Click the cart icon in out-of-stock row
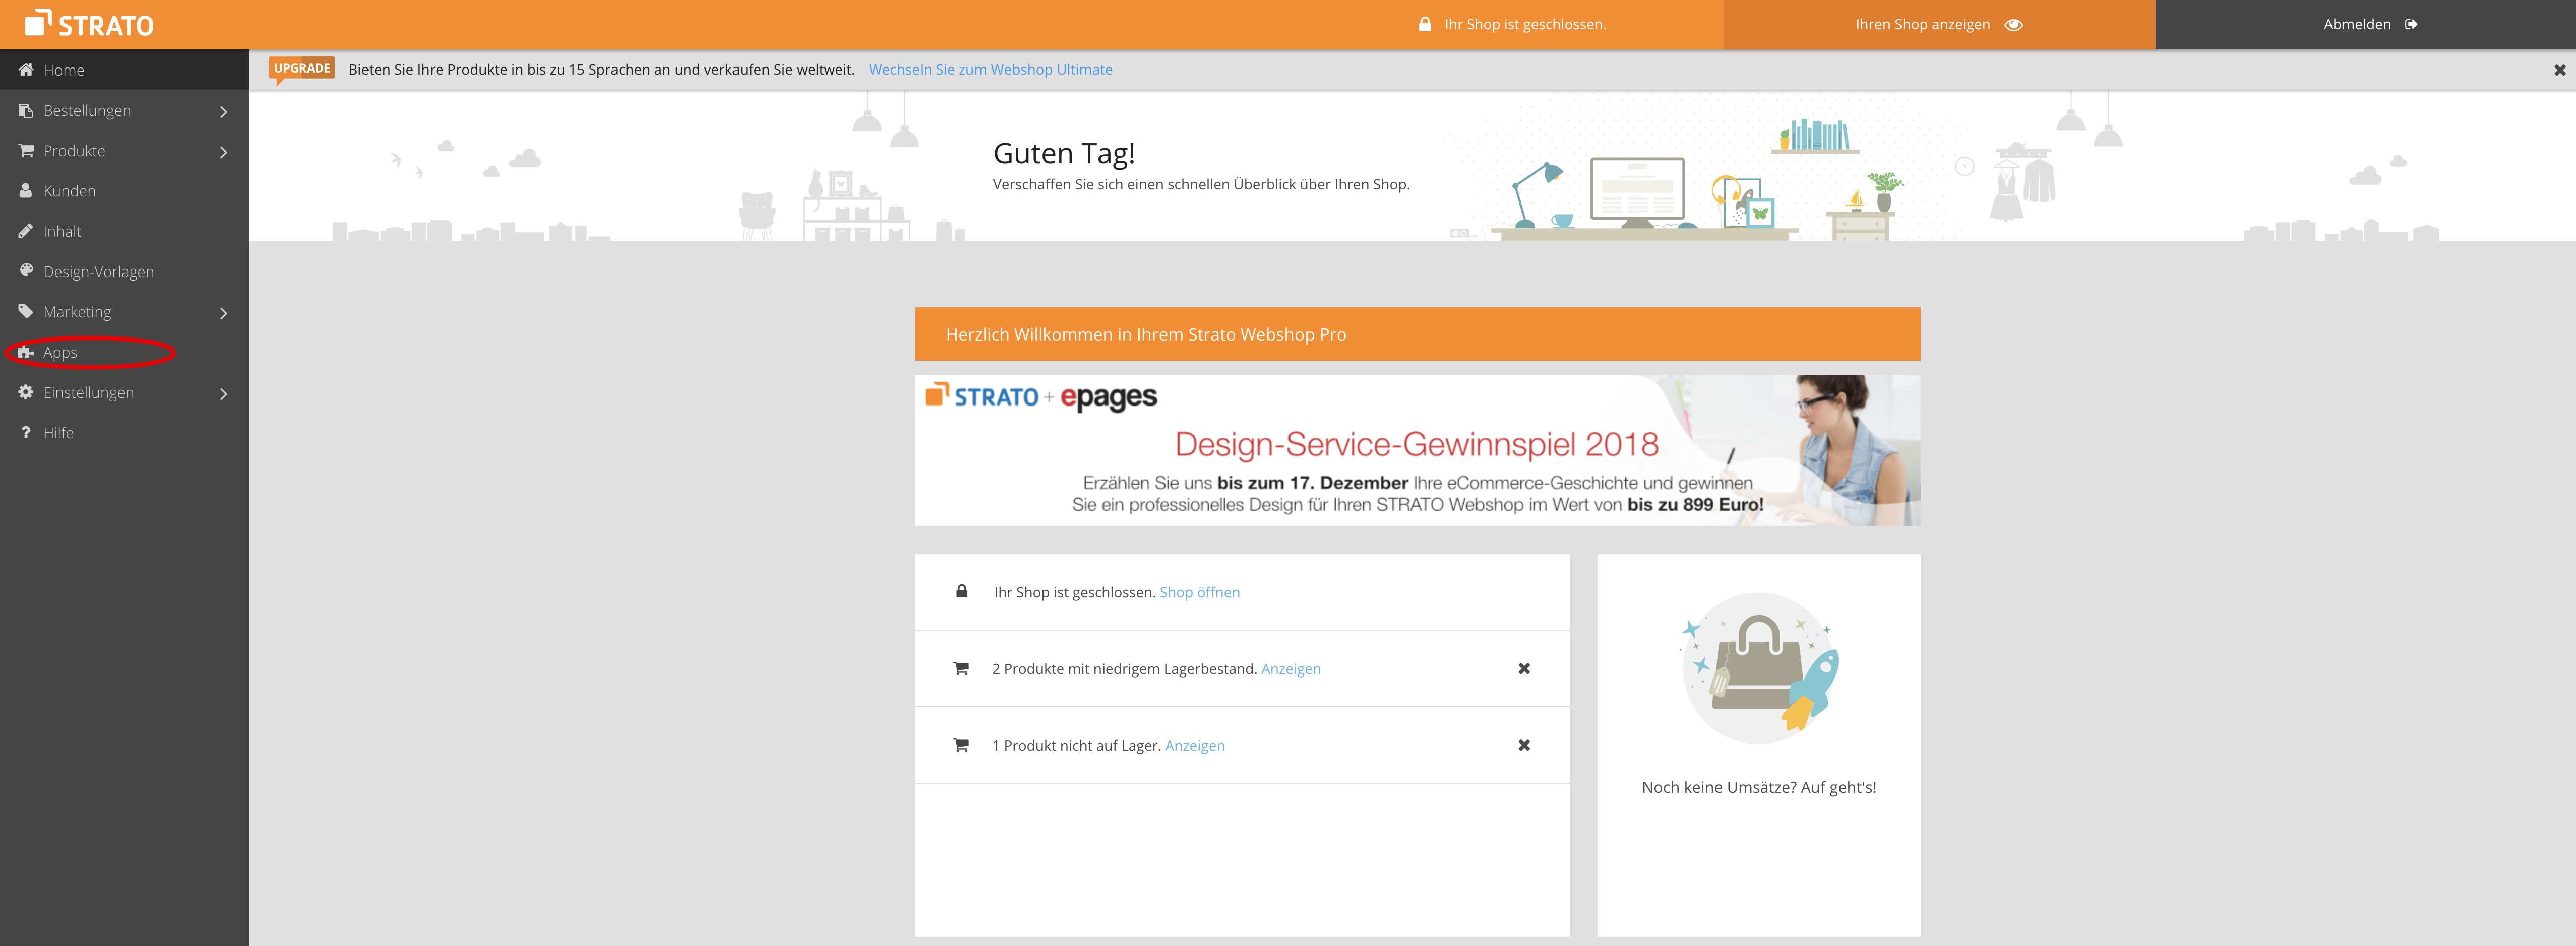This screenshot has width=2576, height=946. pyautogui.click(x=961, y=745)
